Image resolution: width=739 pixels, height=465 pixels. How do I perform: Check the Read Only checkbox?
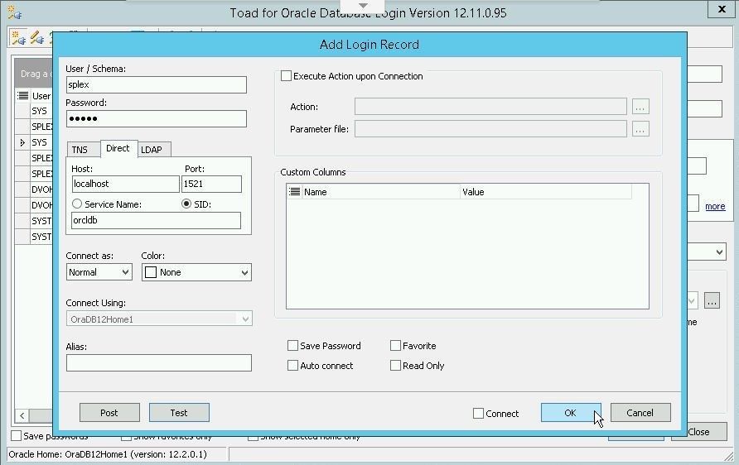395,365
